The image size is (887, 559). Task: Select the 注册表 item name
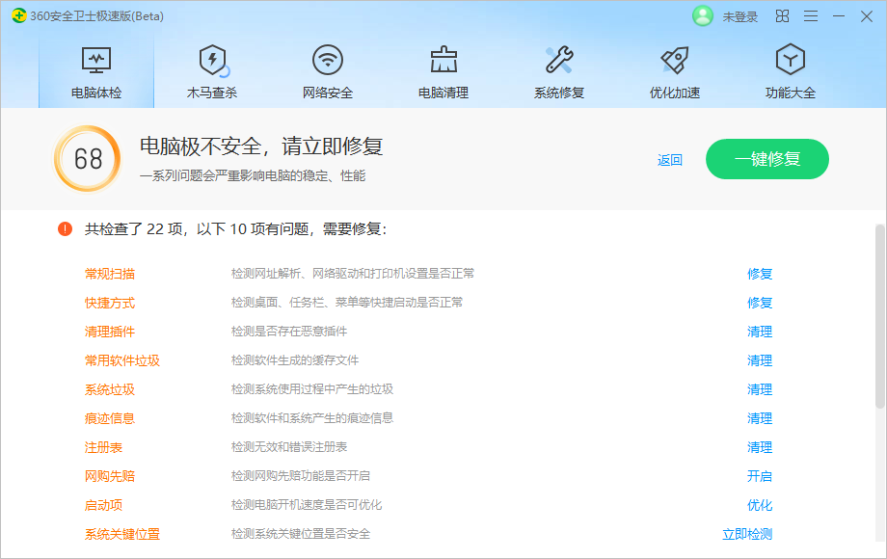(103, 447)
